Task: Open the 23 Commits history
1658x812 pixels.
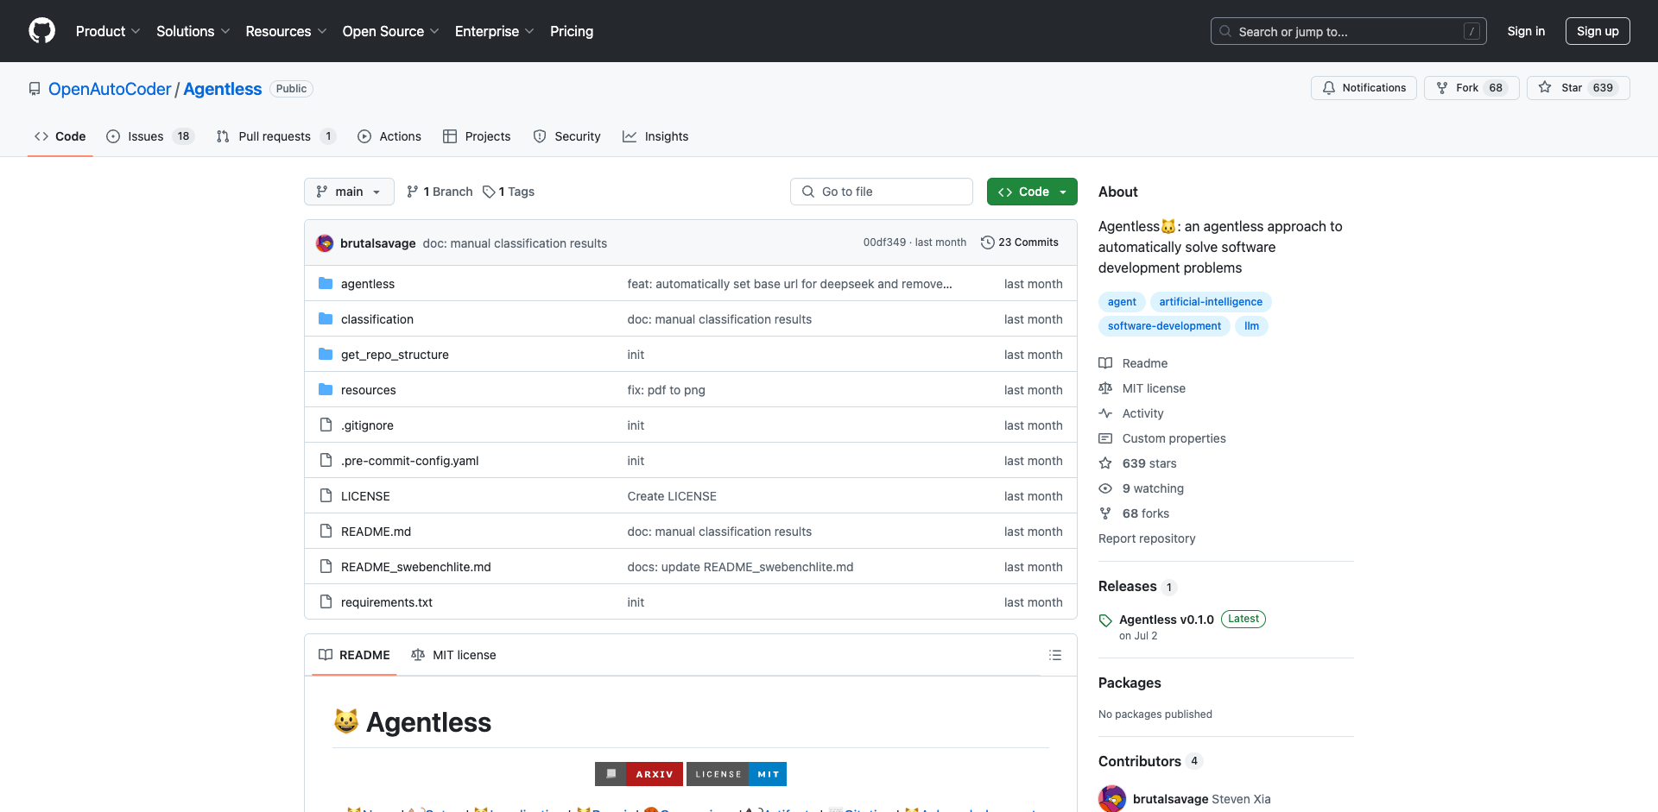Action: [x=1020, y=242]
